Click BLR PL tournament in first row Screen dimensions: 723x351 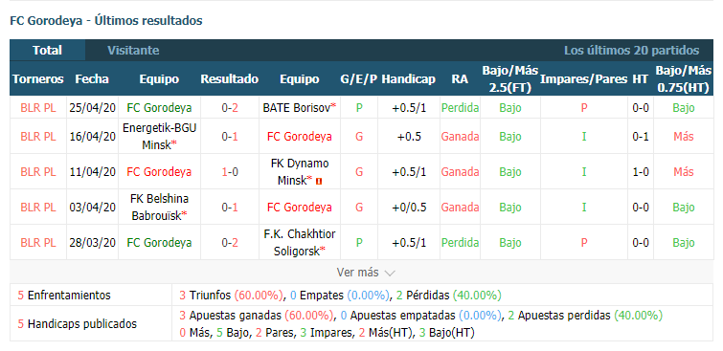[x=37, y=108]
